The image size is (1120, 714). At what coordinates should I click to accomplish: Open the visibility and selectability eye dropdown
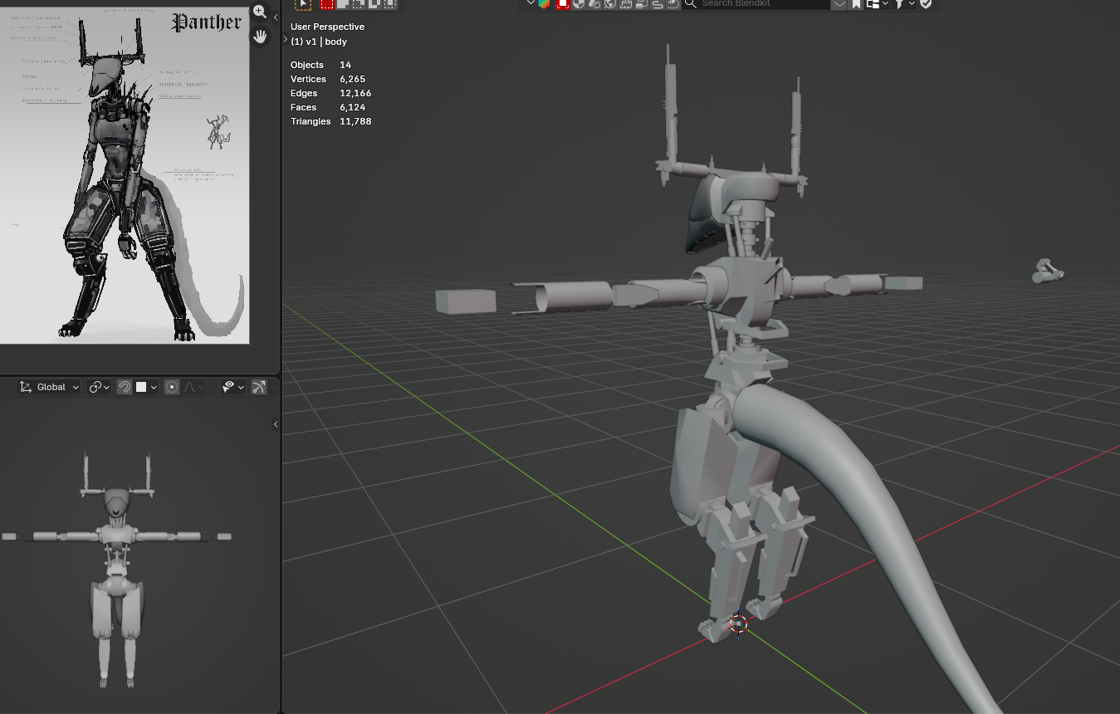pyautogui.click(x=232, y=387)
